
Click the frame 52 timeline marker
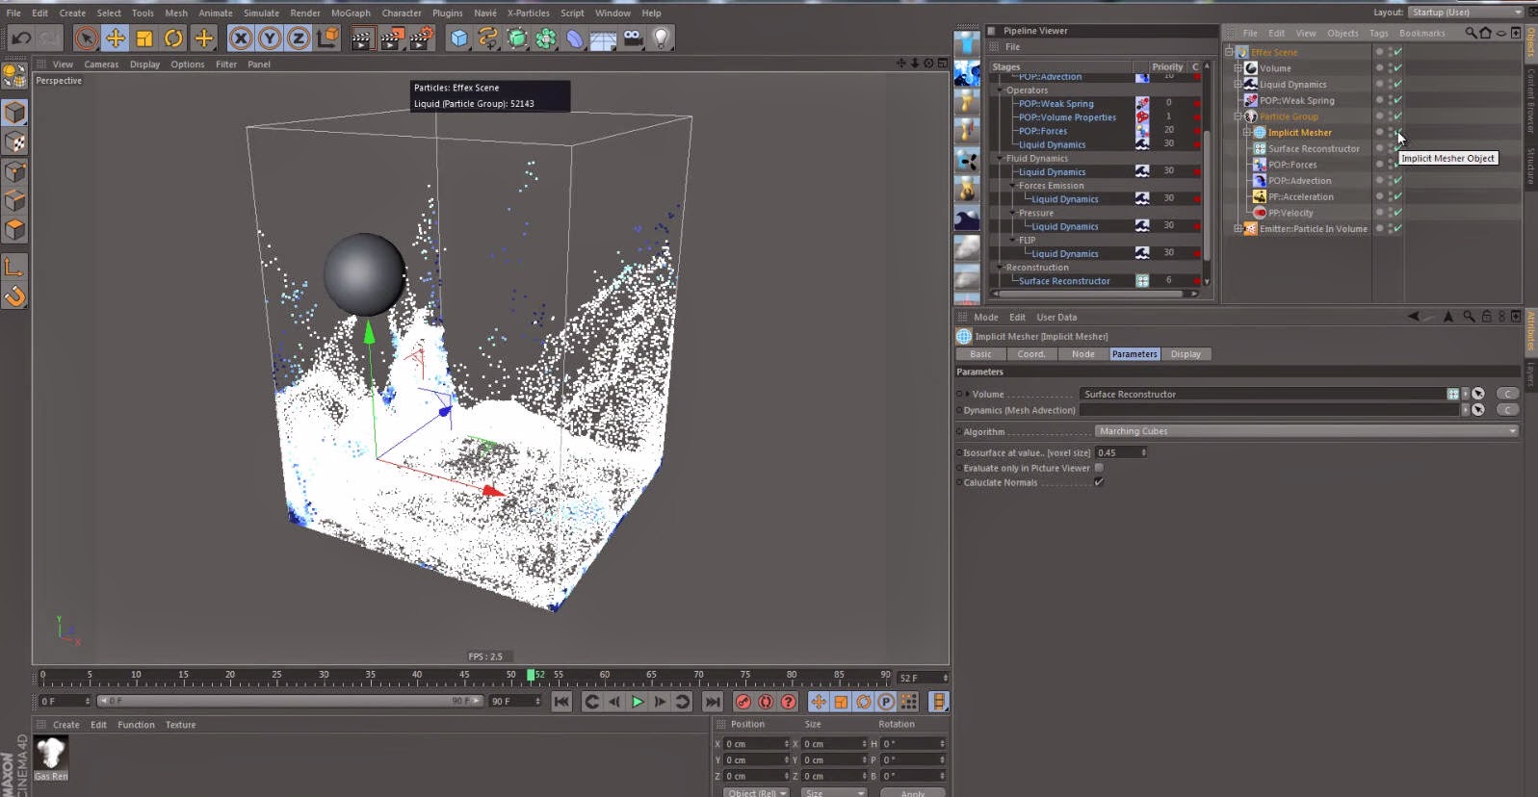coord(531,676)
